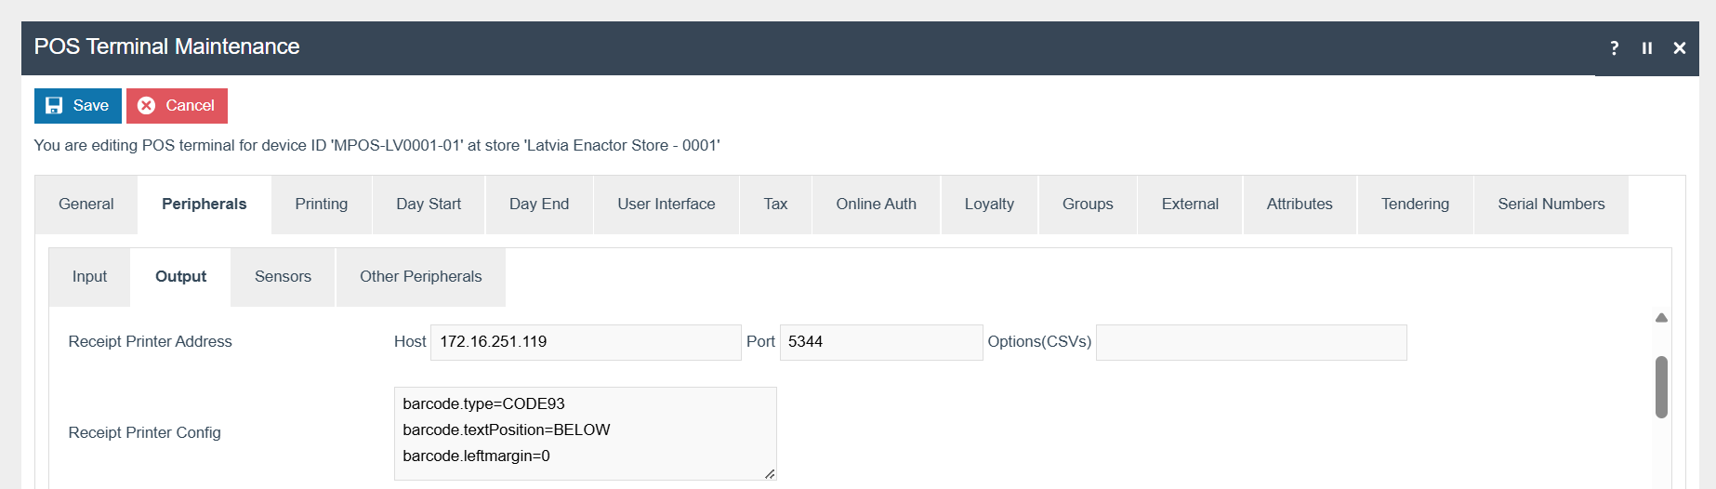Go to the Day Start tab
Viewport: 1716px width, 489px height.
point(428,205)
